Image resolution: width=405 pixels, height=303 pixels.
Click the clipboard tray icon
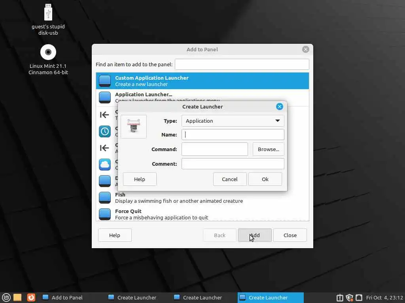pos(340,297)
